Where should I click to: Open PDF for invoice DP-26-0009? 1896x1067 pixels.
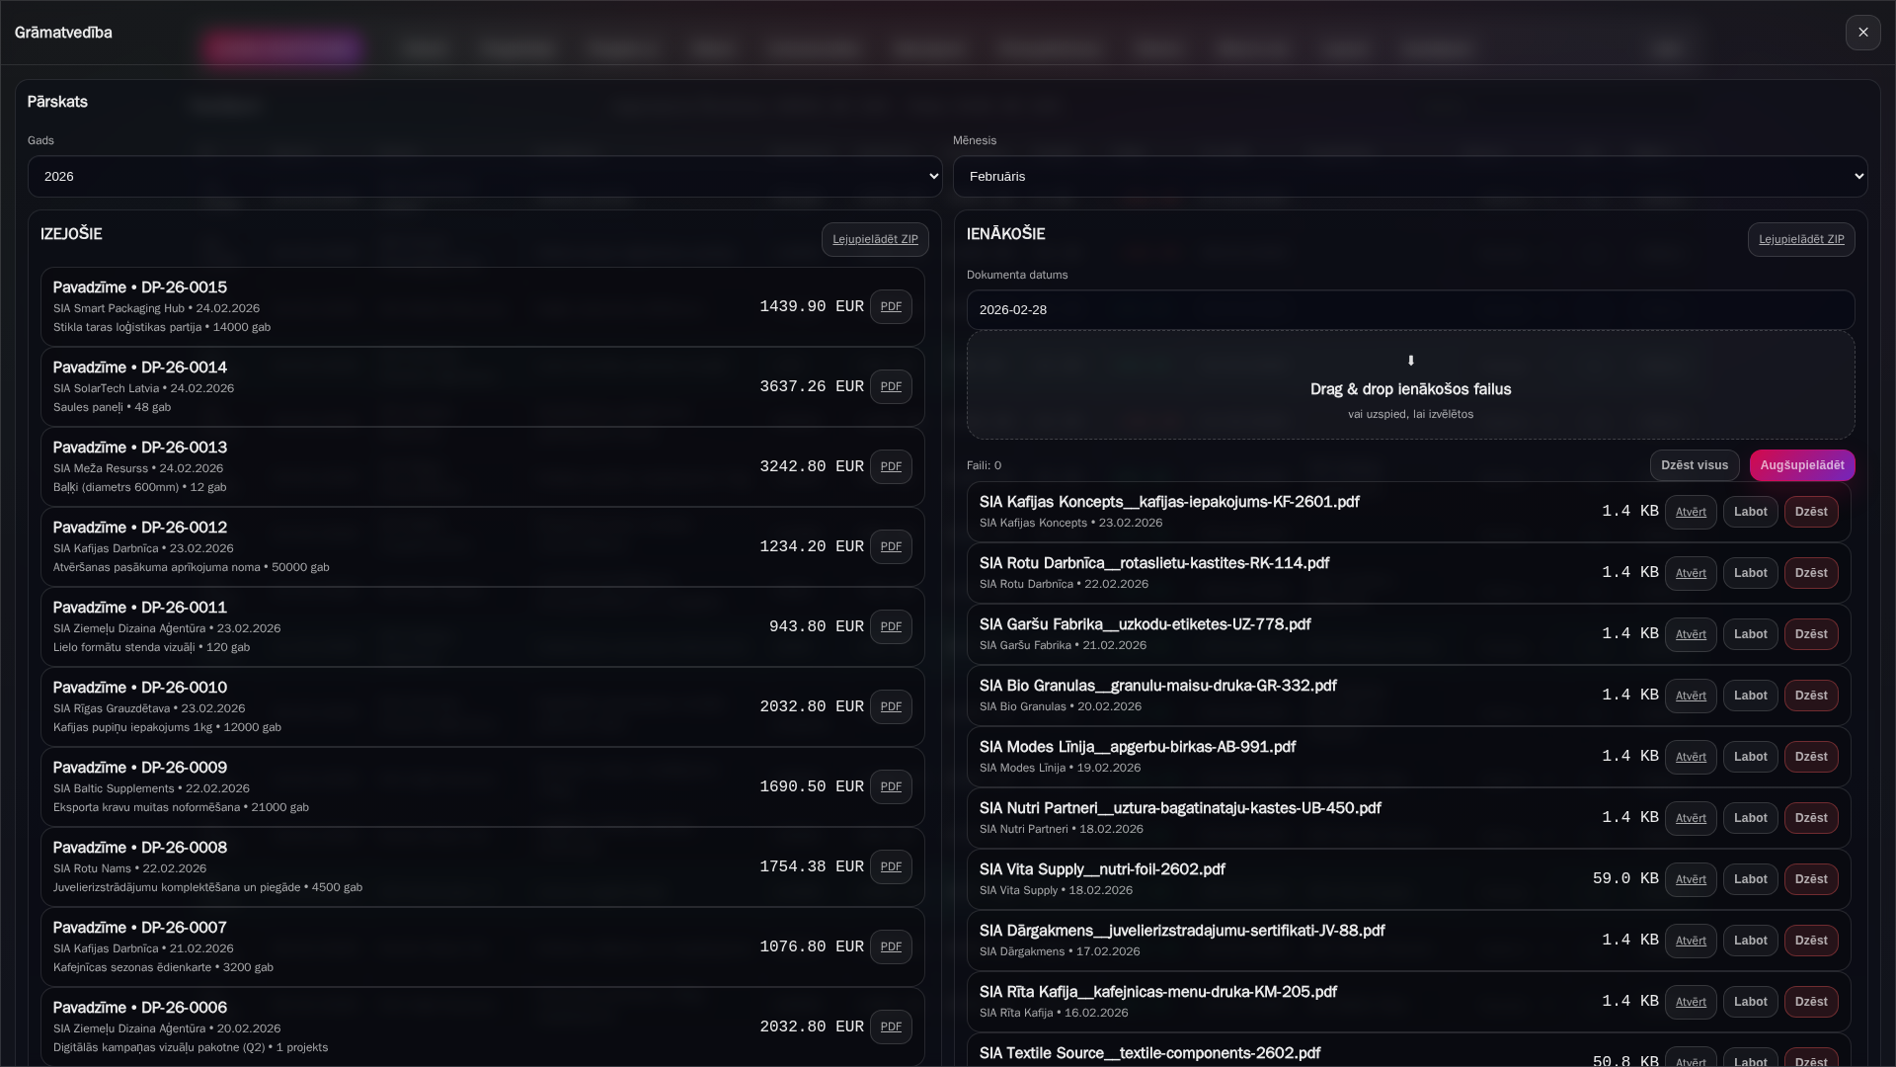(890, 787)
